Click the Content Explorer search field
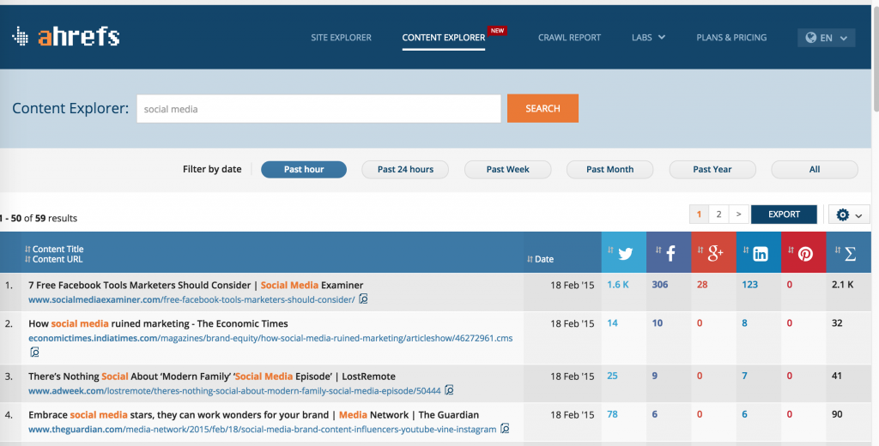This screenshot has height=446, width=879. pos(318,109)
